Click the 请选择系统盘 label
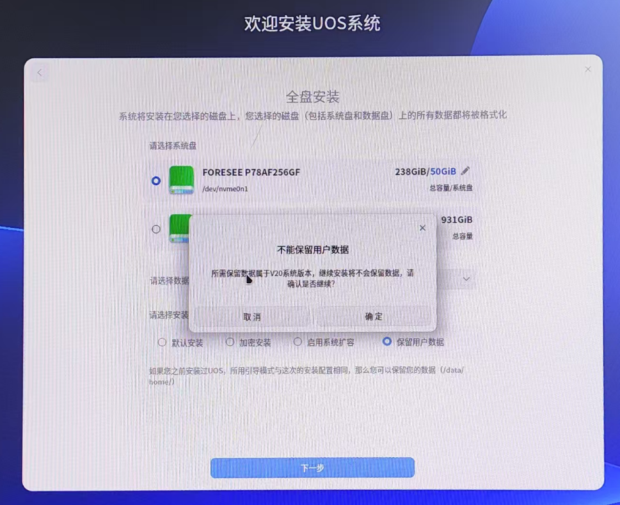Viewport: 620px width, 505px height. coord(173,146)
